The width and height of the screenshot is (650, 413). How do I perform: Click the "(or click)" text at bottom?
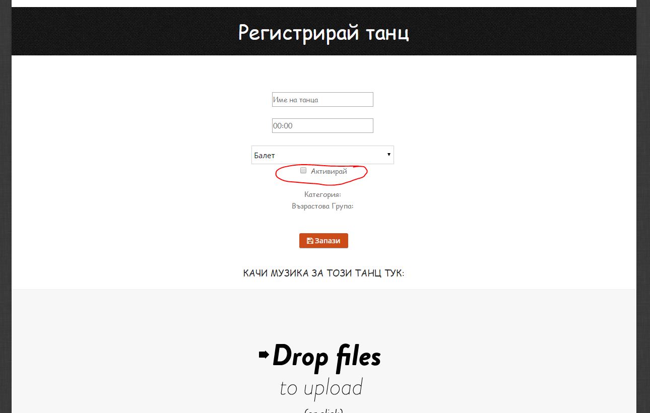(x=323, y=410)
